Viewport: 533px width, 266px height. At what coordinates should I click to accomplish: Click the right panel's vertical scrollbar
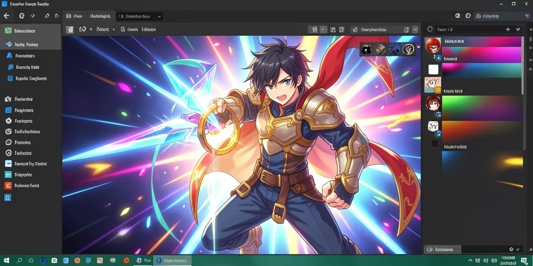pyautogui.click(x=523, y=66)
